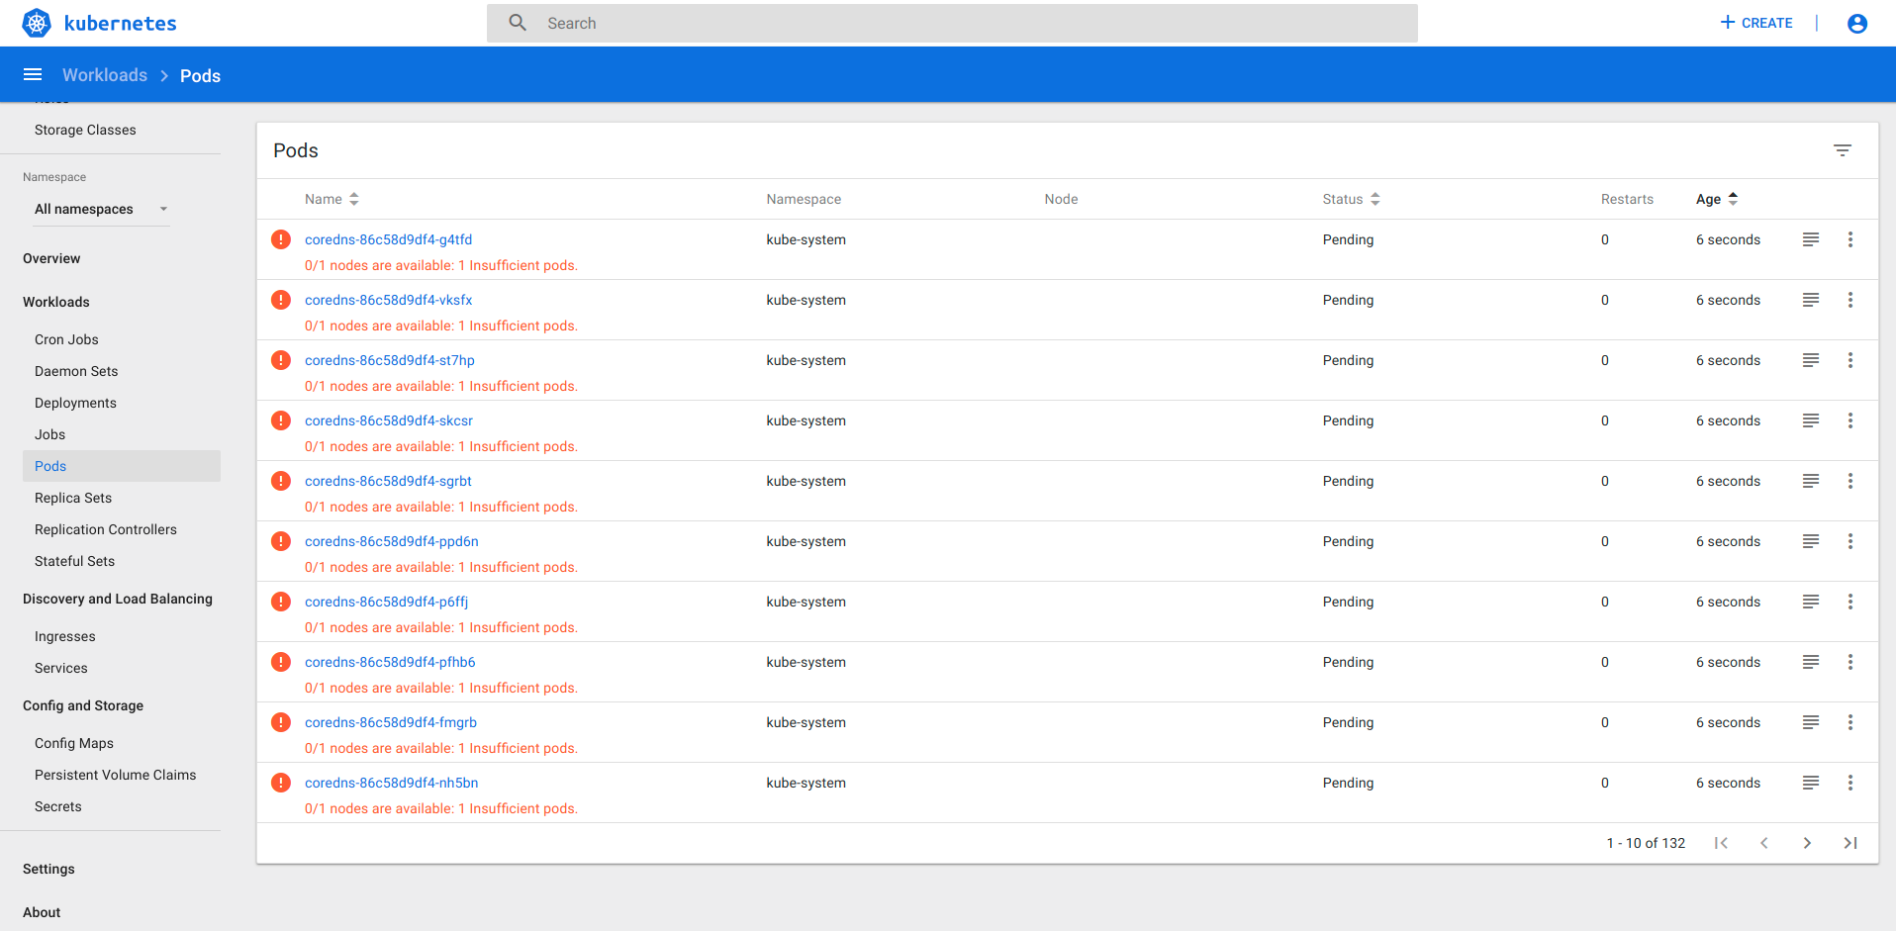The width and height of the screenshot is (1896, 931).
Task: Go to the next page of pods
Action: point(1807,843)
